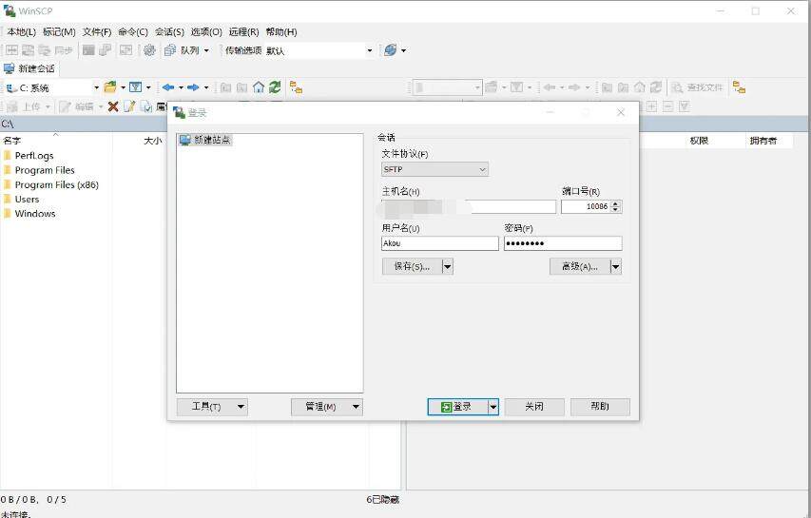Click the synchronize (同步) toolbar button
The image size is (811, 518).
click(x=56, y=50)
